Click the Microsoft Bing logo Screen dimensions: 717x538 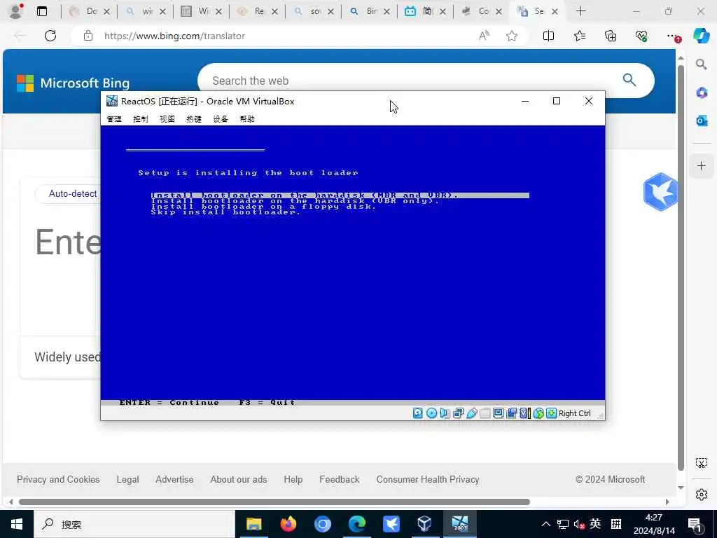click(73, 83)
